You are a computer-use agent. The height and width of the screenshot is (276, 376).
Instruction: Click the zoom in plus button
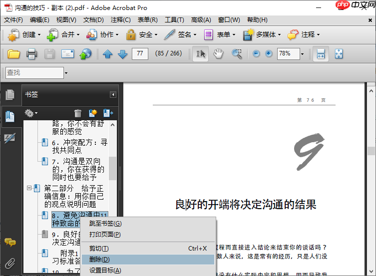tap(269, 54)
